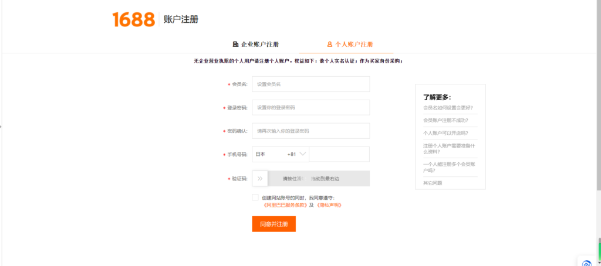Click the blue floating assistant icon
Screen dimensions: 601x266
point(586,264)
